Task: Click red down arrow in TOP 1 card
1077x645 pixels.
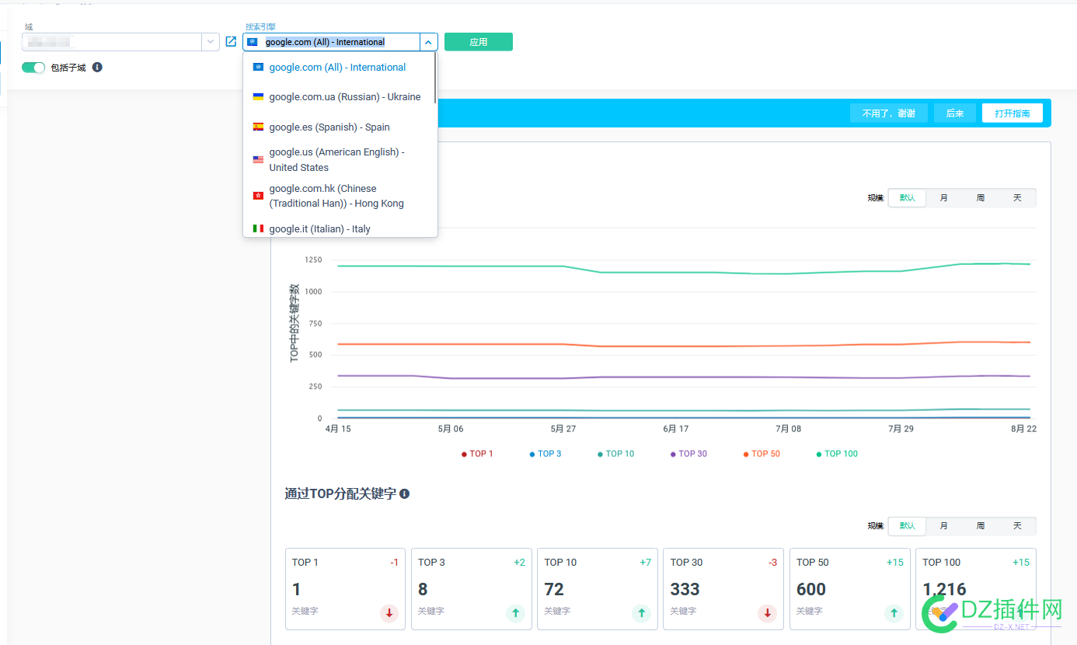Action: [x=389, y=613]
